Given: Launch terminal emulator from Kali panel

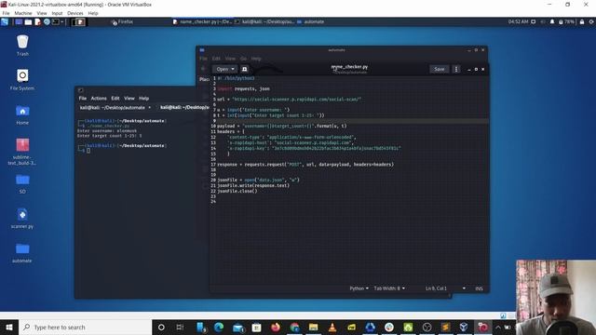Looking at the screenshot, I should [x=56, y=21].
